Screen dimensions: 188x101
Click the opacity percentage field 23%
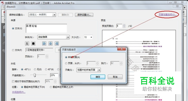point(54,75)
